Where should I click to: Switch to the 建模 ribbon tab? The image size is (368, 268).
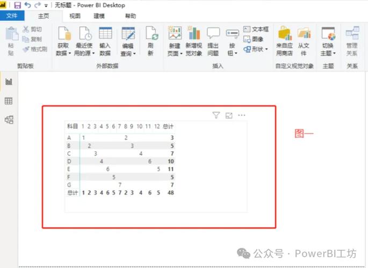99,16
